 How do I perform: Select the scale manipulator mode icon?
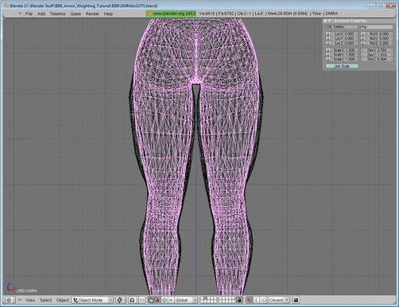pyautogui.click(x=171, y=300)
